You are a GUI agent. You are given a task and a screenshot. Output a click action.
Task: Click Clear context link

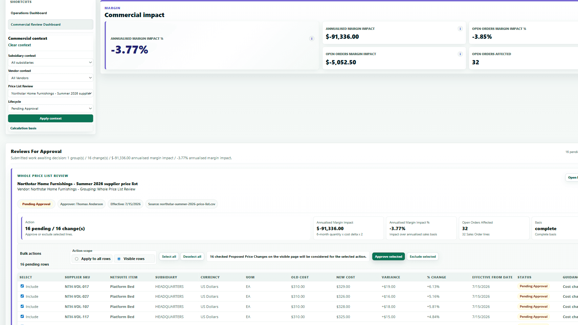pos(20,45)
